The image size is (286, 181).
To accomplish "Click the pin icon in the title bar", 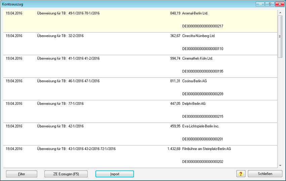I will (x=260, y=4).
